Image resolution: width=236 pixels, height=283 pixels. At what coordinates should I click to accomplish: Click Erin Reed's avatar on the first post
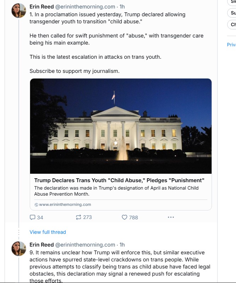pos(19,11)
